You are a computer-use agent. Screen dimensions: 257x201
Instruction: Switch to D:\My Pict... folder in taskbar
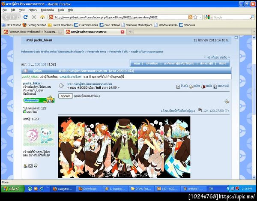tap(141, 189)
